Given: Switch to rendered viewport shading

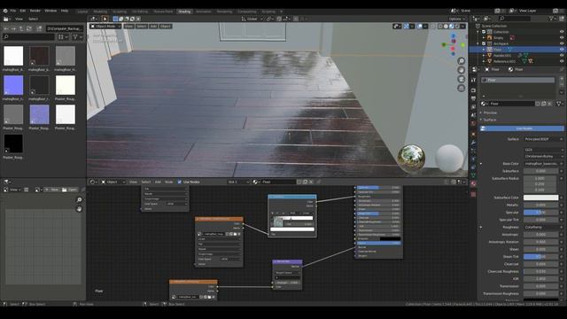Looking at the screenshot, I should click(x=457, y=27).
